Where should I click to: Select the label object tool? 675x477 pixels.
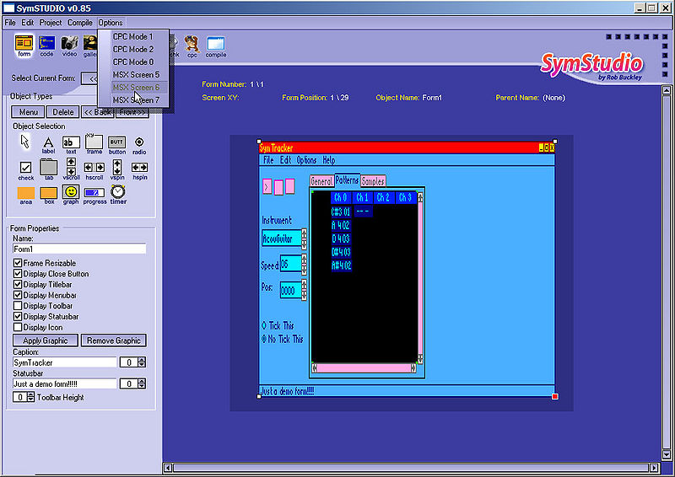click(48, 142)
